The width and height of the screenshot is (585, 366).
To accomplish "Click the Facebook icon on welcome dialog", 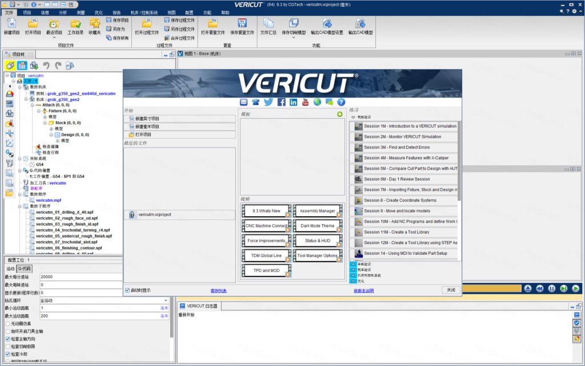I will pyautogui.click(x=281, y=102).
